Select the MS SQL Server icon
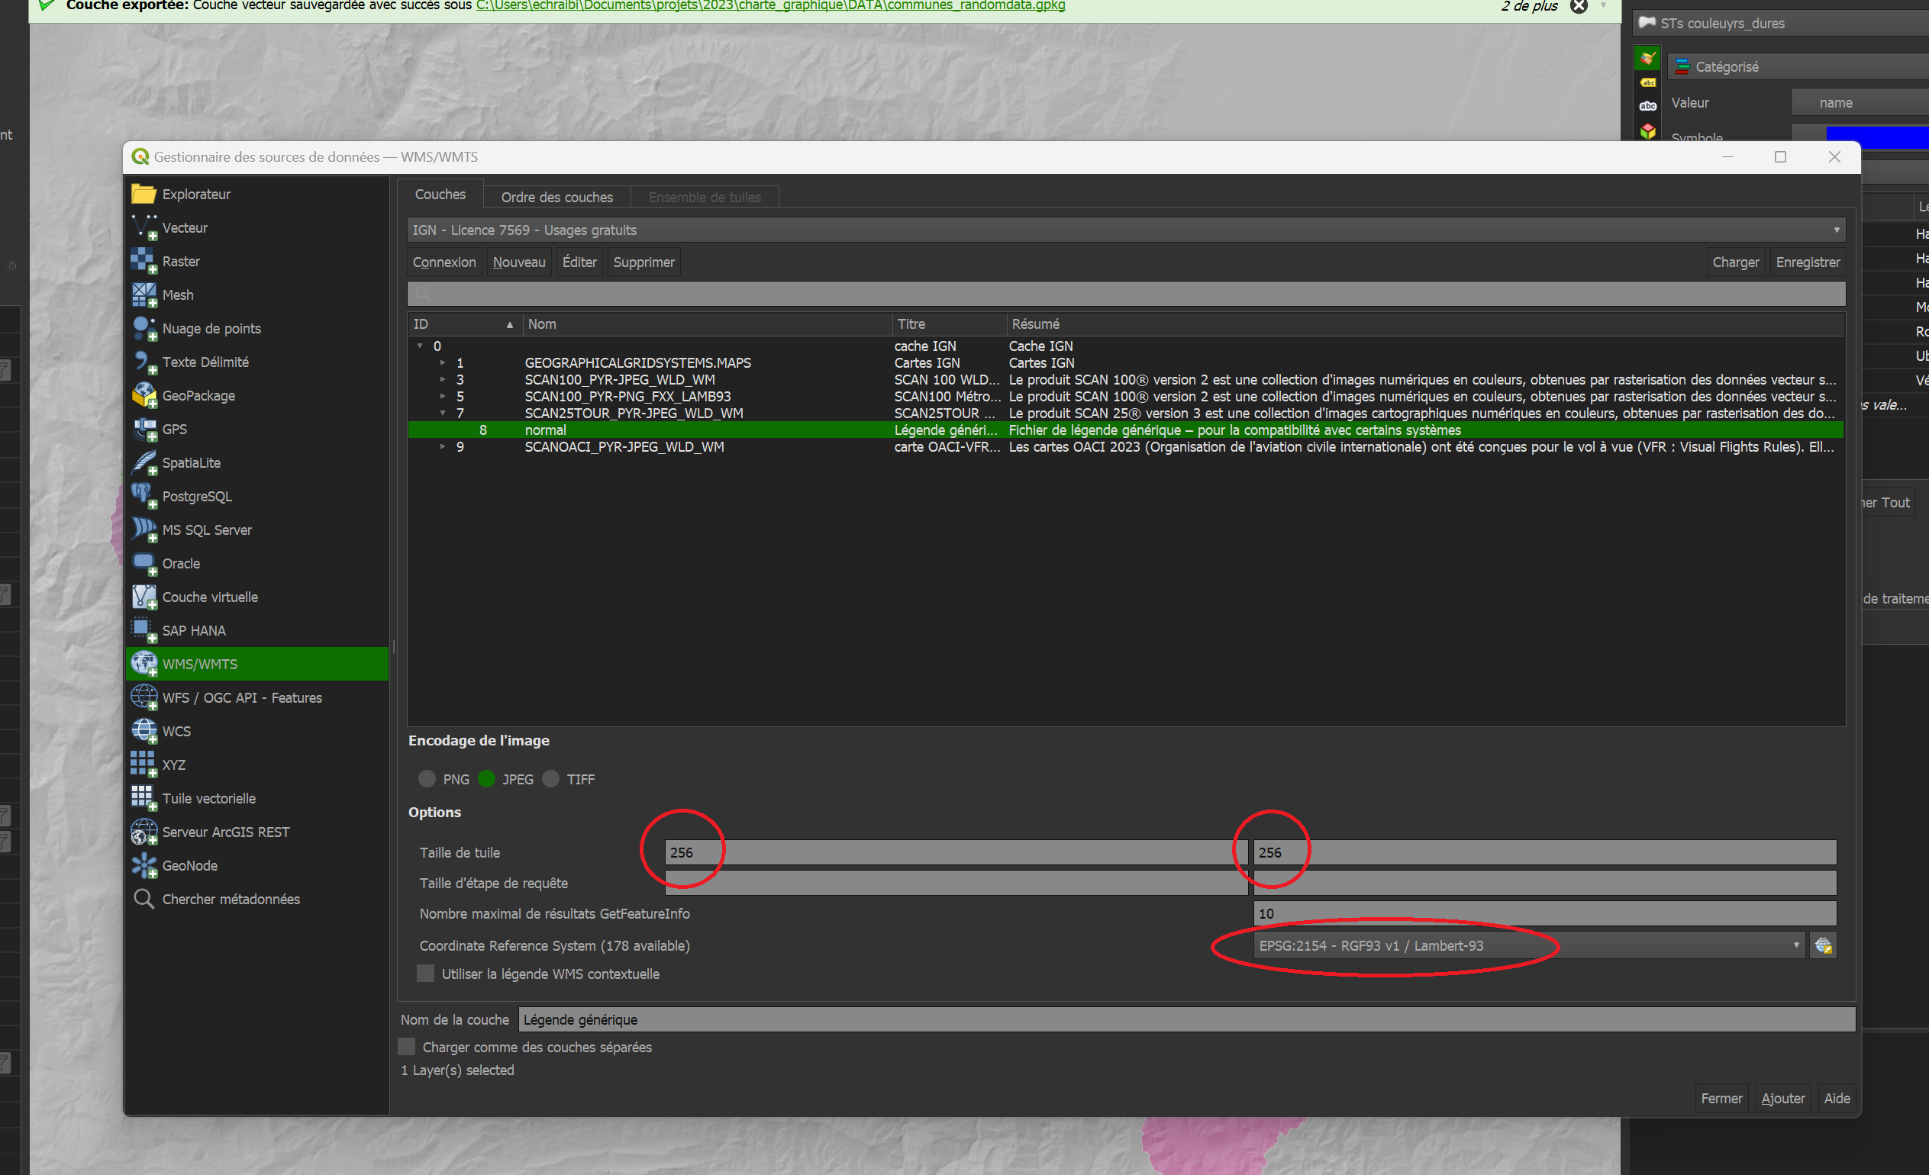The image size is (1929, 1175). click(x=144, y=530)
